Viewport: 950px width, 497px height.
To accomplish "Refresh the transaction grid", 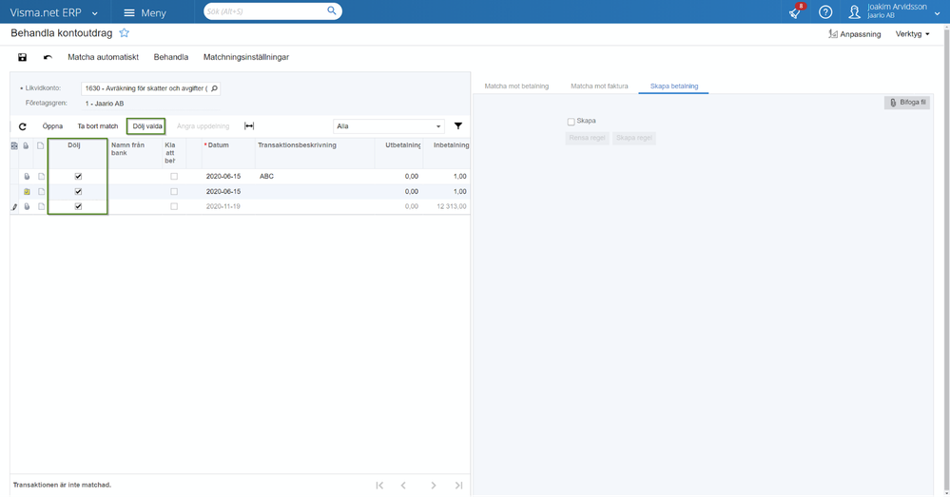I will [x=23, y=126].
